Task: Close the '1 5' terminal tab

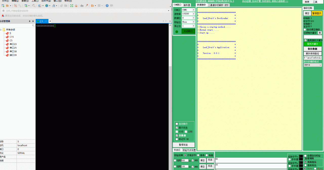Action: [46, 21]
